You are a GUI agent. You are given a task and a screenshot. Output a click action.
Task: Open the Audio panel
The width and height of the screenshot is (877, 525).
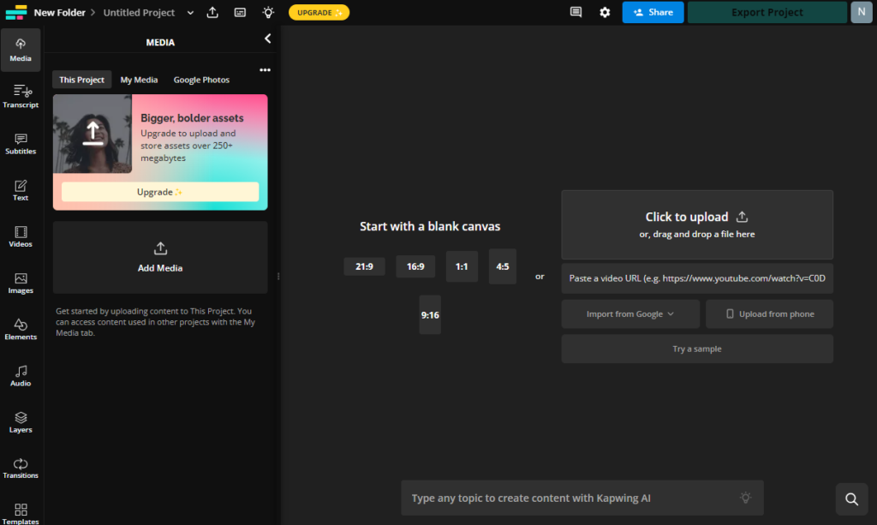click(x=21, y=375)
